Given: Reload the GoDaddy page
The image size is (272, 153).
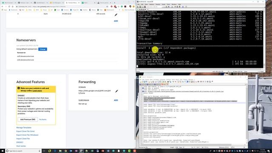Looking at the screenshot, I should [x=9, y=7].
